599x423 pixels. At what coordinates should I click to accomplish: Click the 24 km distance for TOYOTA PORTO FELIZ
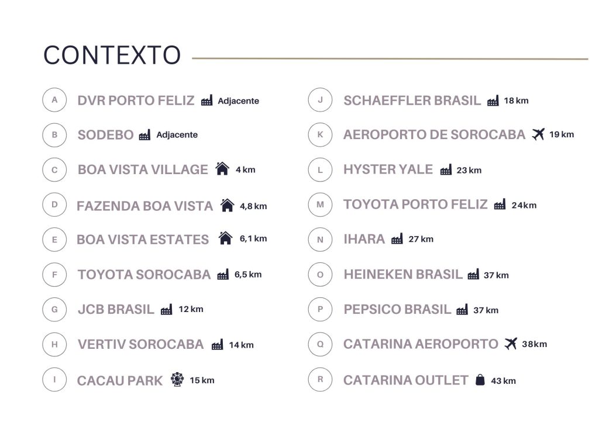click(524, 205)
